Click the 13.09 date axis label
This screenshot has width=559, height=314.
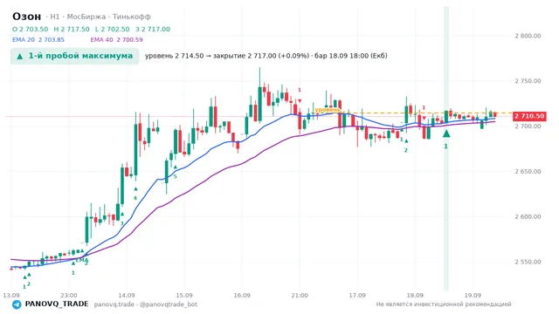point(11,295)
